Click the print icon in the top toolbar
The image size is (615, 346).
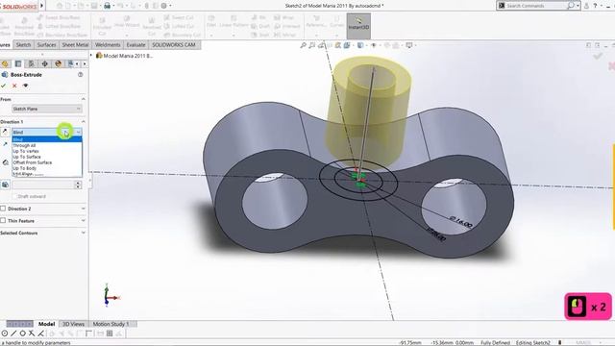click(107, 6)
